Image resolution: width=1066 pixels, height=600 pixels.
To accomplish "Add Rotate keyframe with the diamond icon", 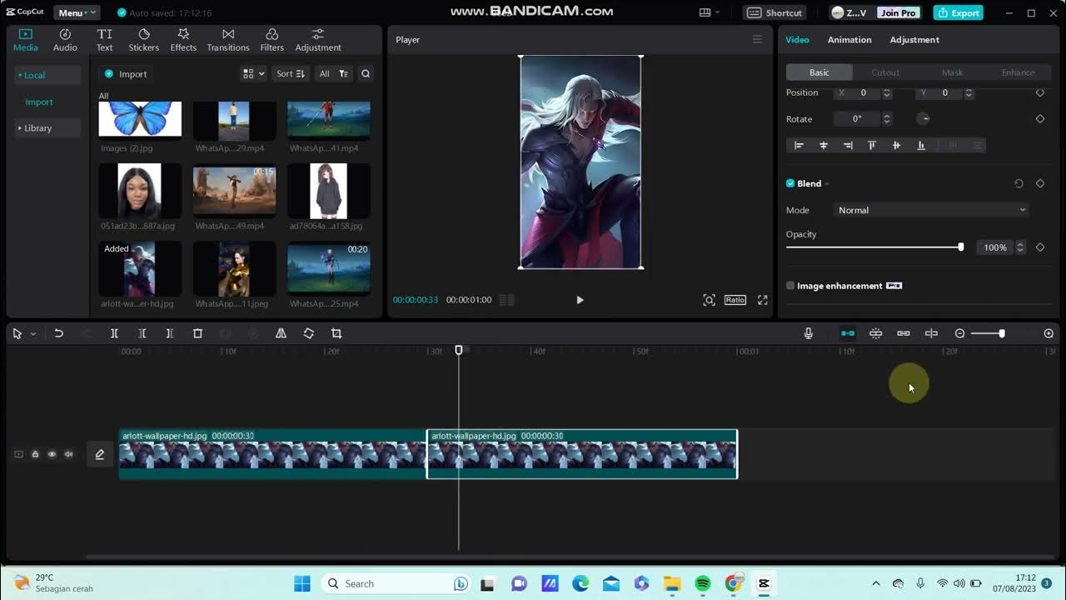I will pyautogui.click(x=1040, y=119).
